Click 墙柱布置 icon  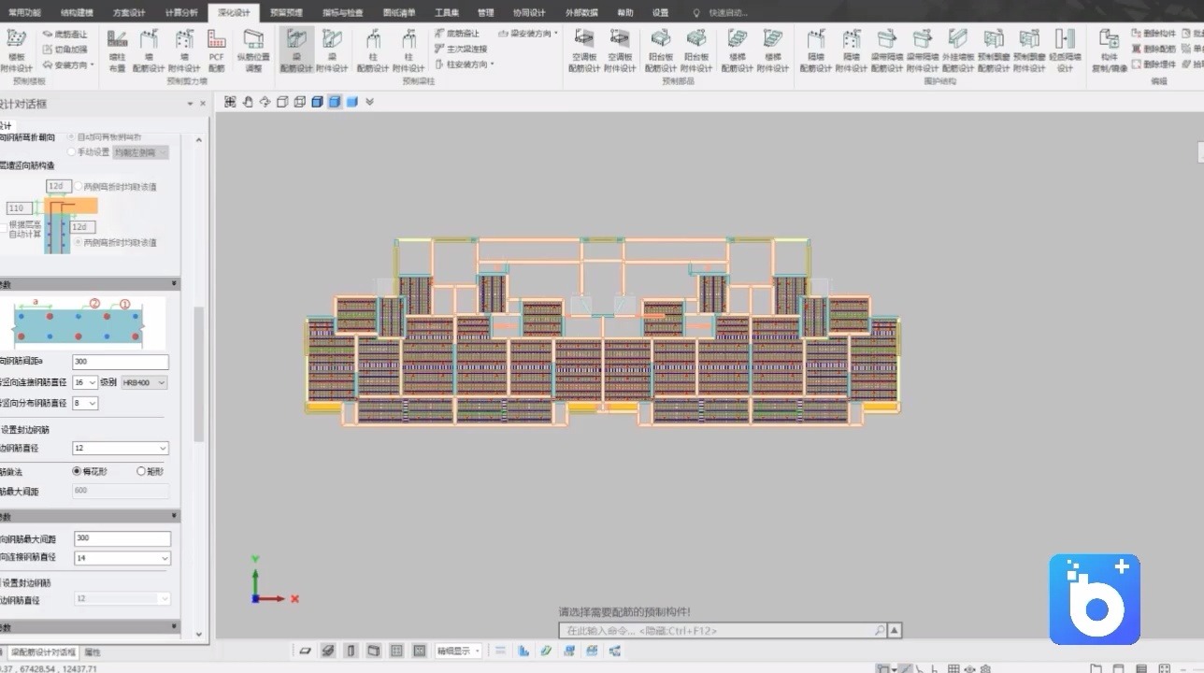point(117,50)
